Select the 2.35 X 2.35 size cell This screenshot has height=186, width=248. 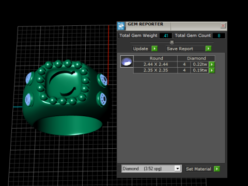[x=156, y=70]
